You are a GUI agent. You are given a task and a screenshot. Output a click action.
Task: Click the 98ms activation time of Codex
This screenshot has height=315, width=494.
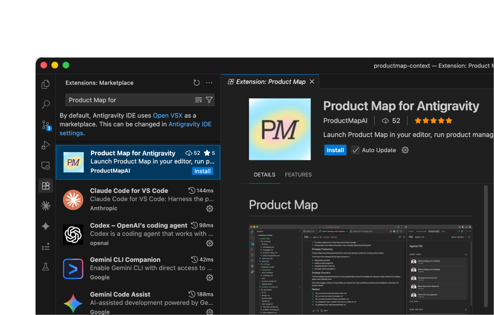tap(202, 225)
